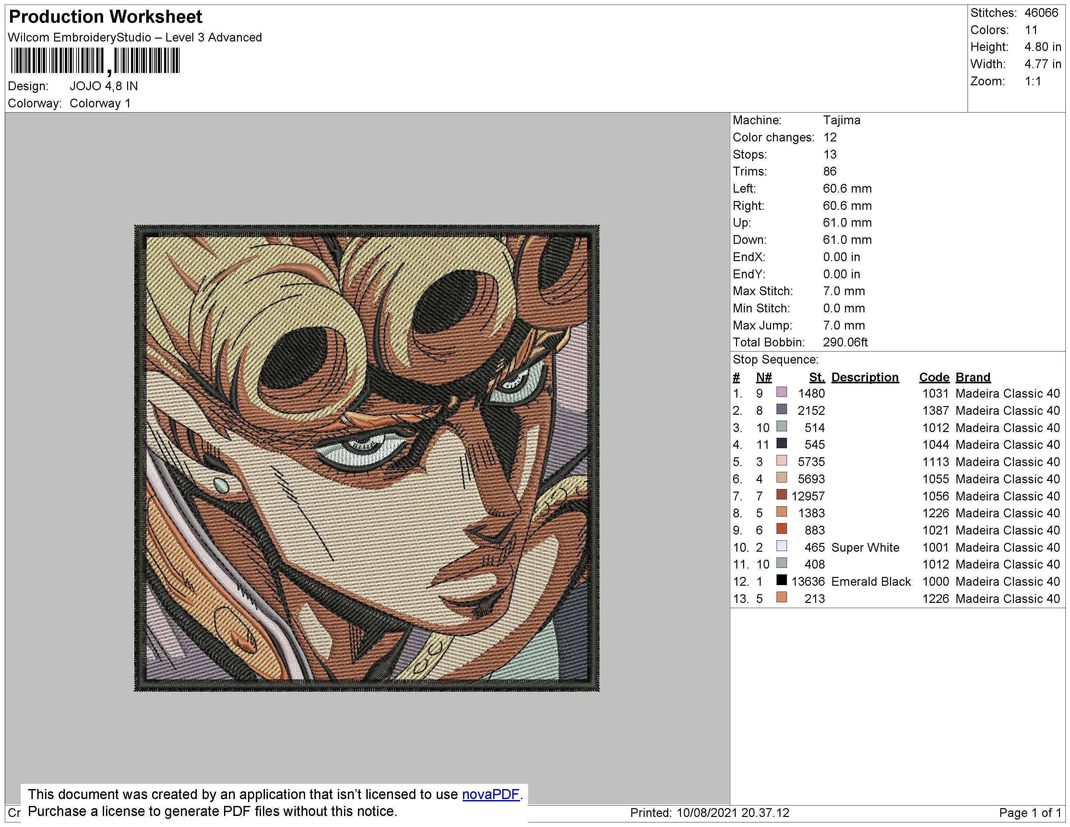Click the purple-gray swatch for stop 2
1070x827 pixels.
(x=782, y=409)
